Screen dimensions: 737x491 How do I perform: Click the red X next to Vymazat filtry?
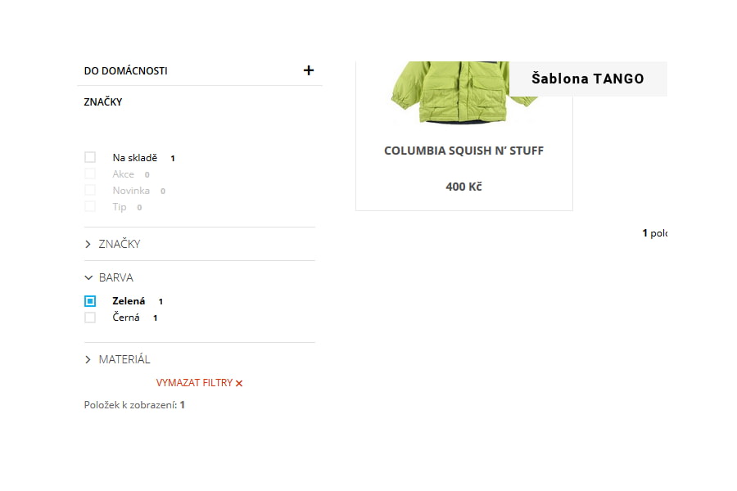click(239, 384)
